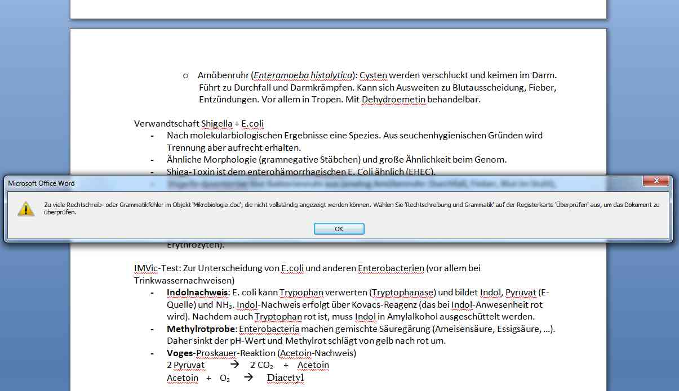Close the Microsoft Office Word dialog

click(656, 181)
